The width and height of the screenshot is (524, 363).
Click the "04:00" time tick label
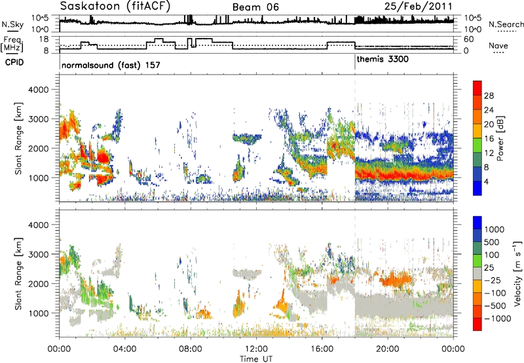pyautogui.click(x=124, y=349)
